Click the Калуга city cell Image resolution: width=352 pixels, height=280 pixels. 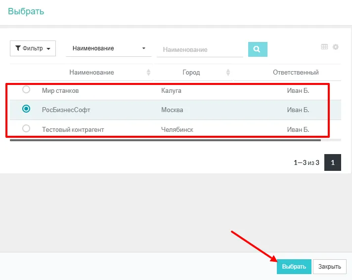pyautogui.click(x=172, y=91)
